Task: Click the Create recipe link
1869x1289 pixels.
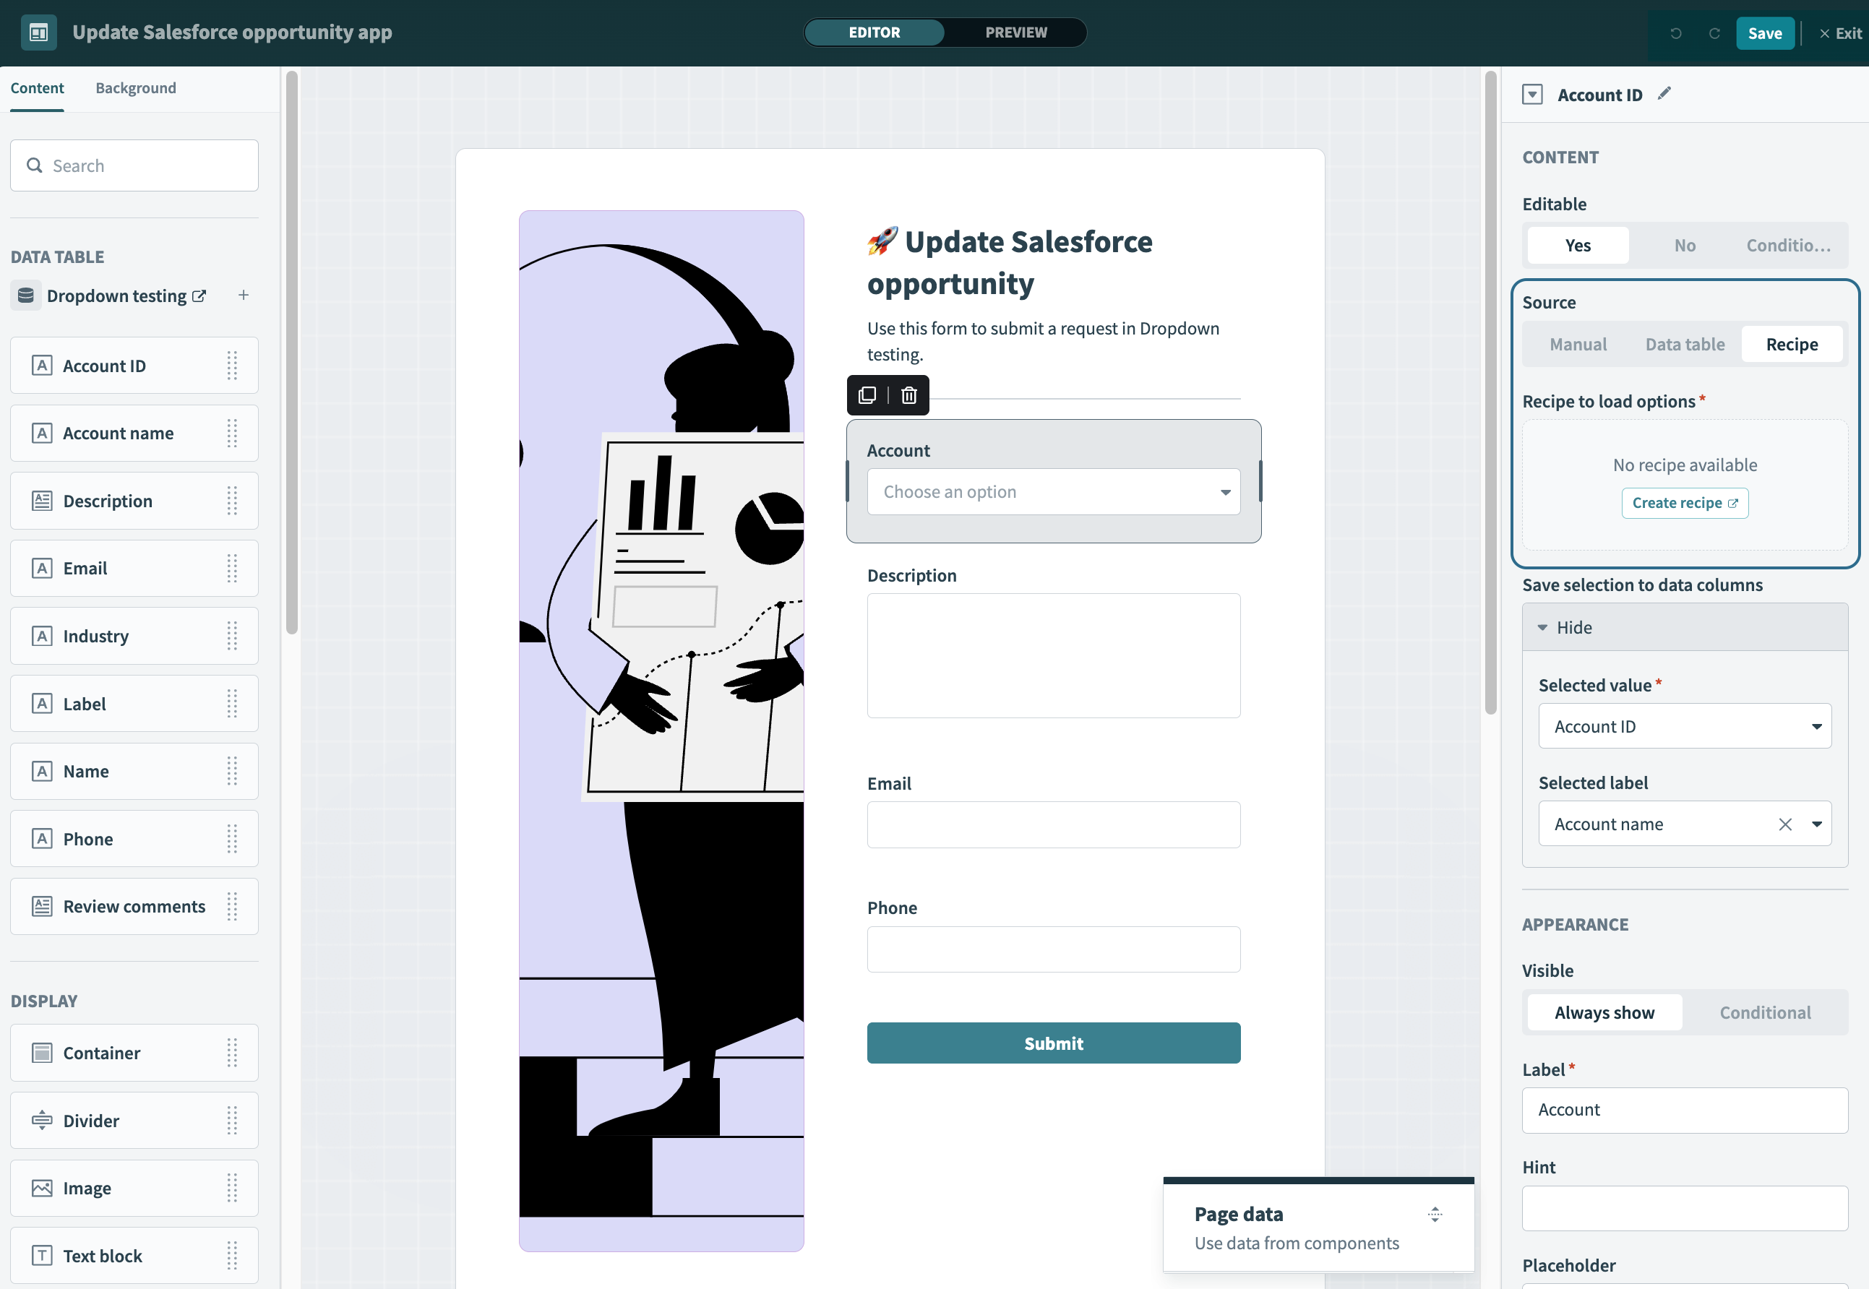Action: [1684, 502]
